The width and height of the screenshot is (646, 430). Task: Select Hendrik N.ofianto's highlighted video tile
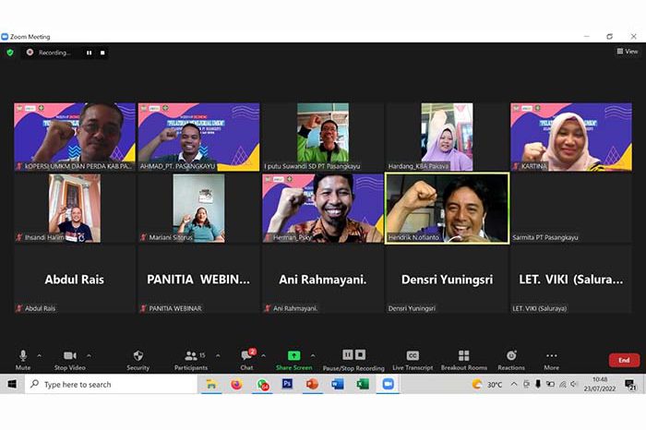[x=447, y=208]
